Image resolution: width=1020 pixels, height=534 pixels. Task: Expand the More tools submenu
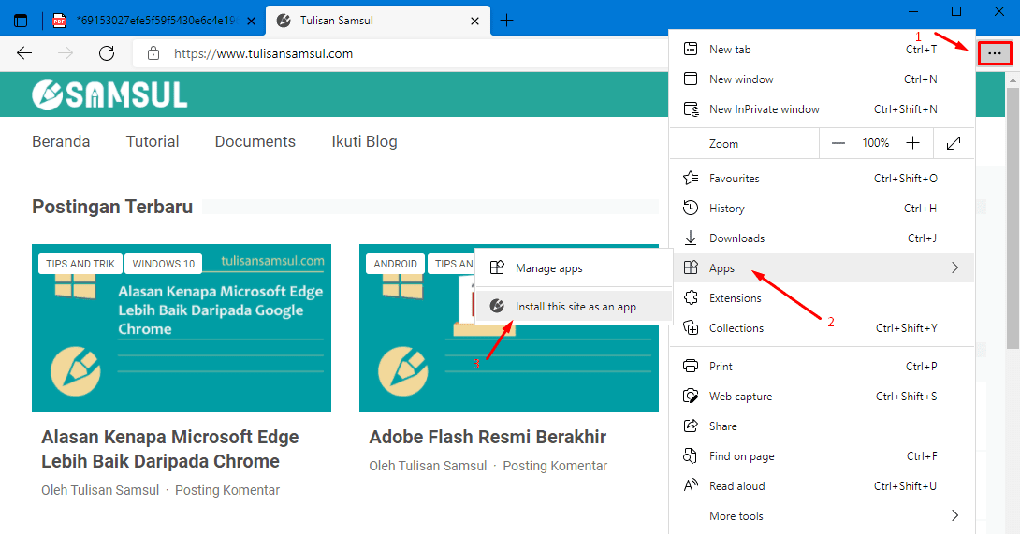coord(822,516)
